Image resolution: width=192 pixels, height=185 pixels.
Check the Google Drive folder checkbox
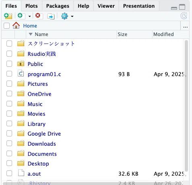[x=9, y=134]
